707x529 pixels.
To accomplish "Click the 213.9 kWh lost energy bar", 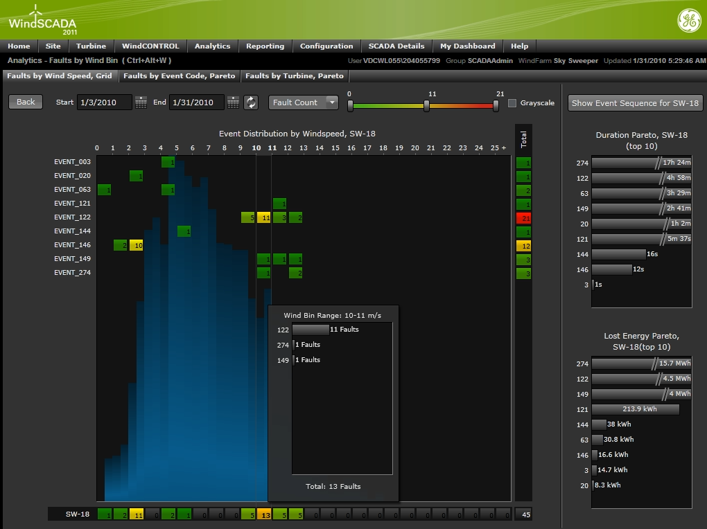I will 636,409.
